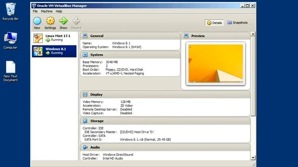The width and height of the screenshot is (298, 167).
Task: Open the Machine menu
Action: pos(47,11)
